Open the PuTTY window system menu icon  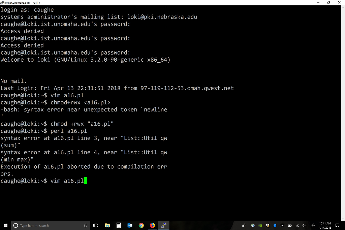coord(2,3)
